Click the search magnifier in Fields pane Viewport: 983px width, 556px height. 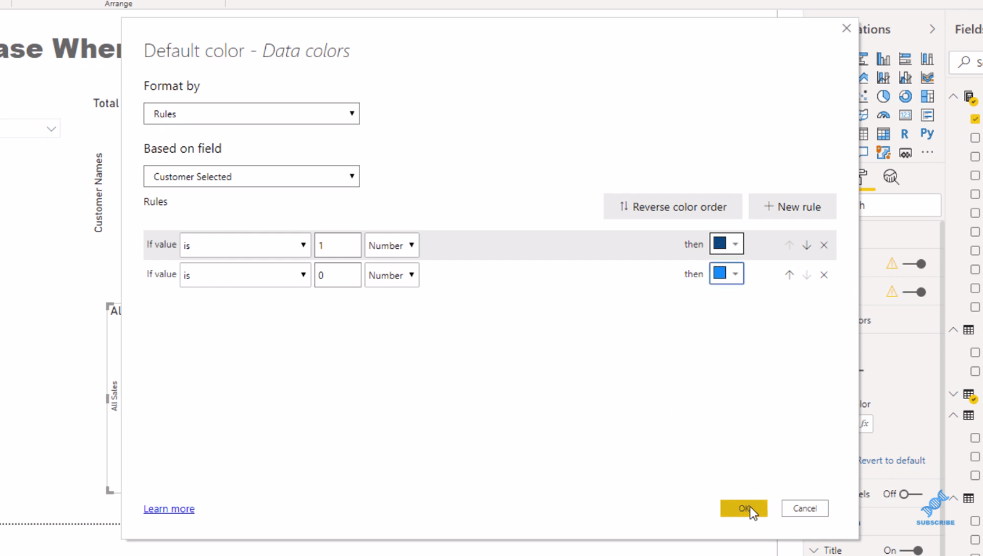pyautogui.click(x=964, y=62)
